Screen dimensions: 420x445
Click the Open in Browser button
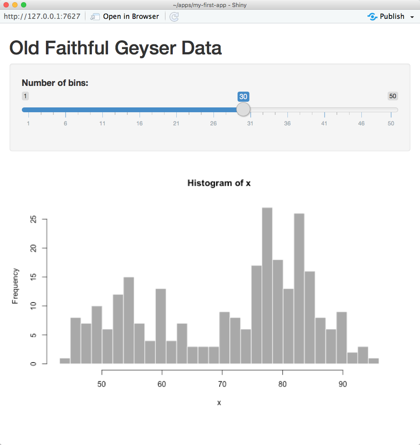tap(125, 17)
